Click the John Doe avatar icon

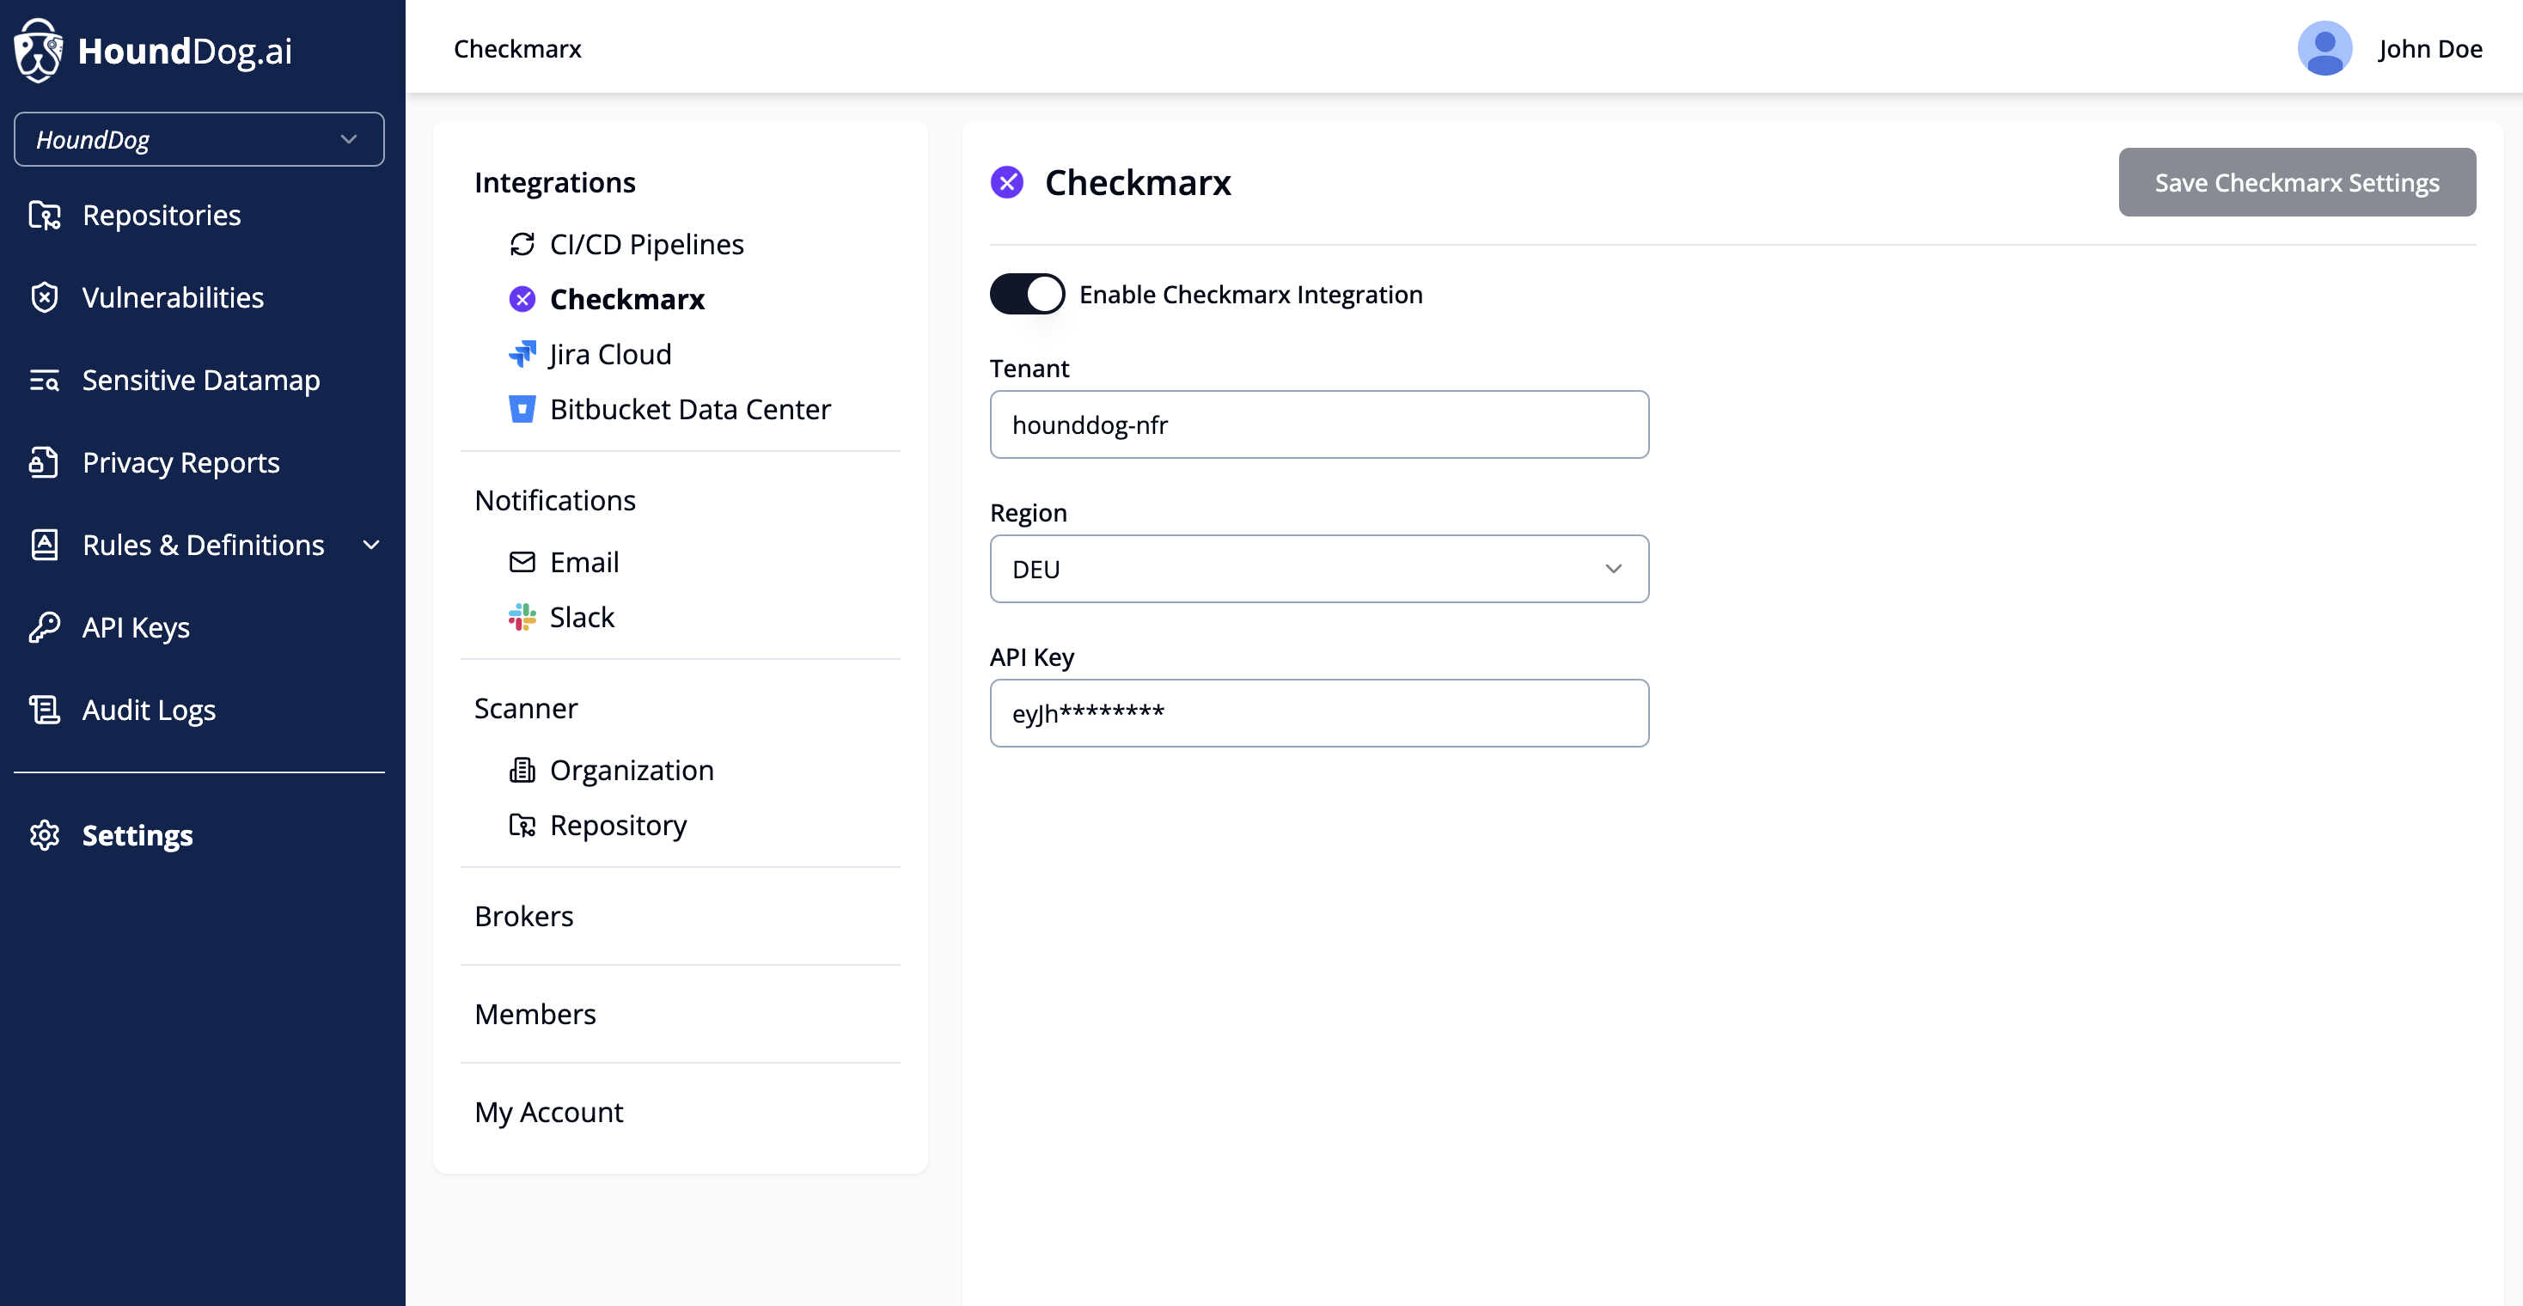click(2324, 48)
